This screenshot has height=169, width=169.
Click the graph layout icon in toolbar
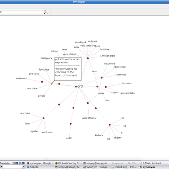46,12
